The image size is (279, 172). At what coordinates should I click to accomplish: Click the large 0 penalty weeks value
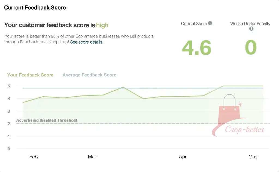pyautogui.click(x=251, y=47)
